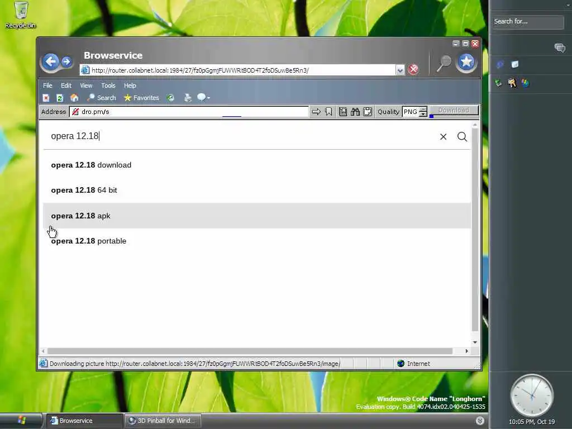The width and height of the screenshot is (572, 429).
Task: Click the blue round icon in sidebar
Action: pos(500,65)
